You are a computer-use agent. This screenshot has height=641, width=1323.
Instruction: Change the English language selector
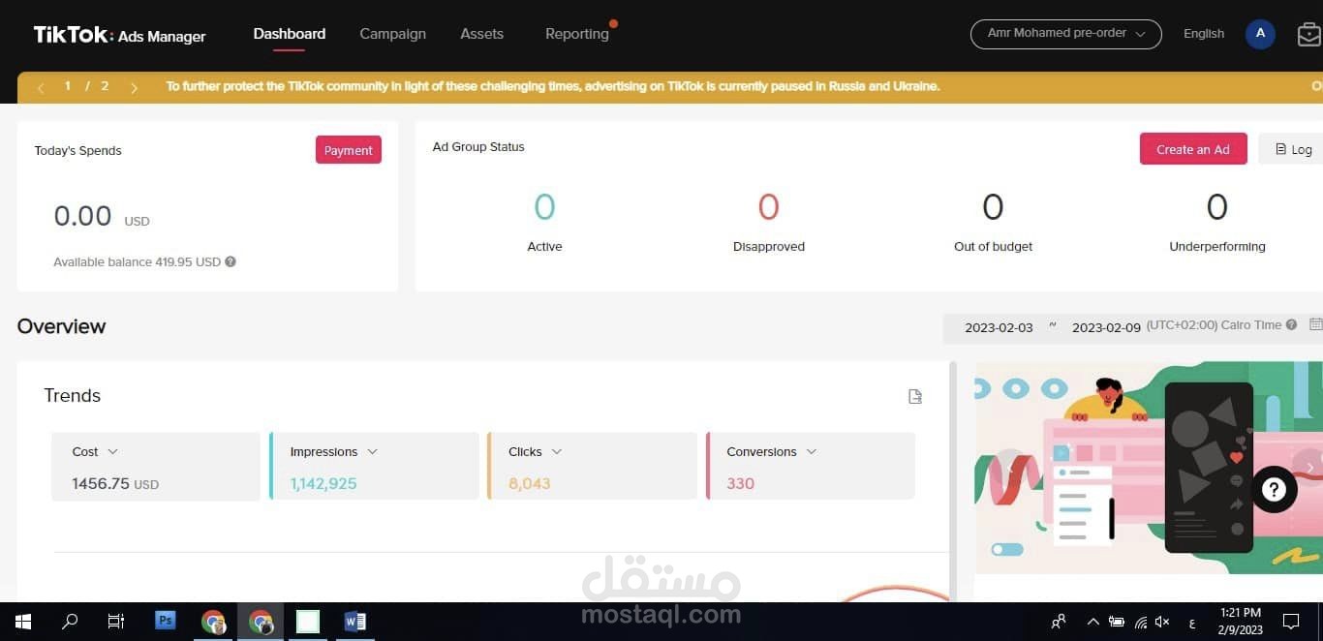point(1204,34)
